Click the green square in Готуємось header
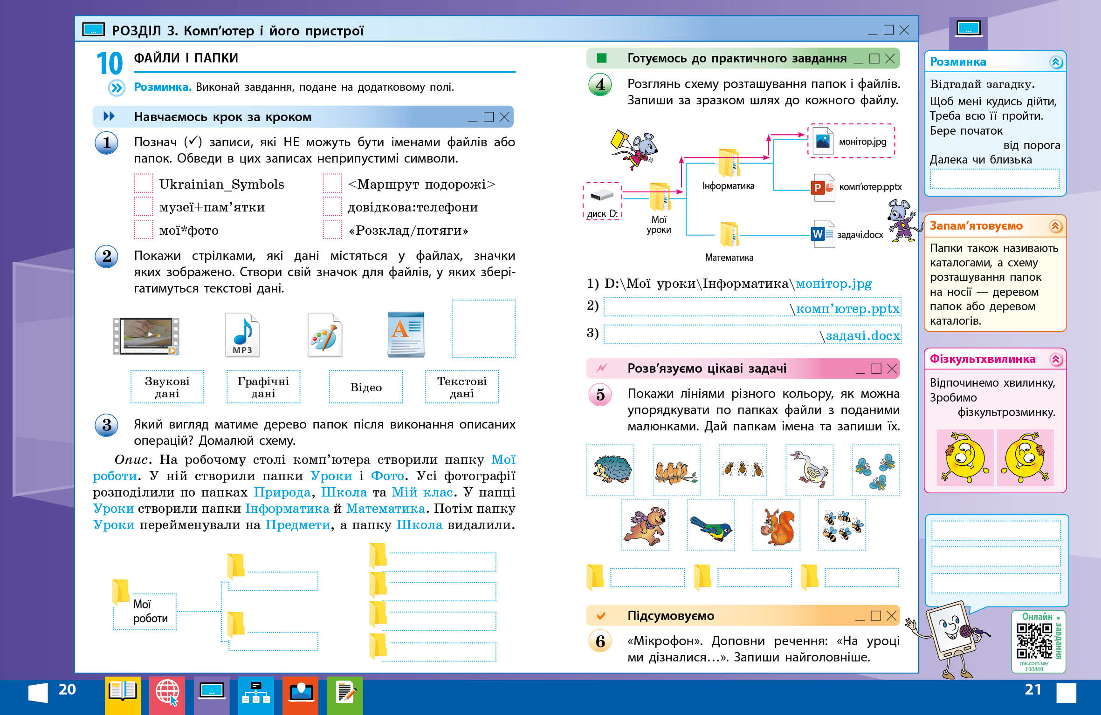 click(602, 58)
